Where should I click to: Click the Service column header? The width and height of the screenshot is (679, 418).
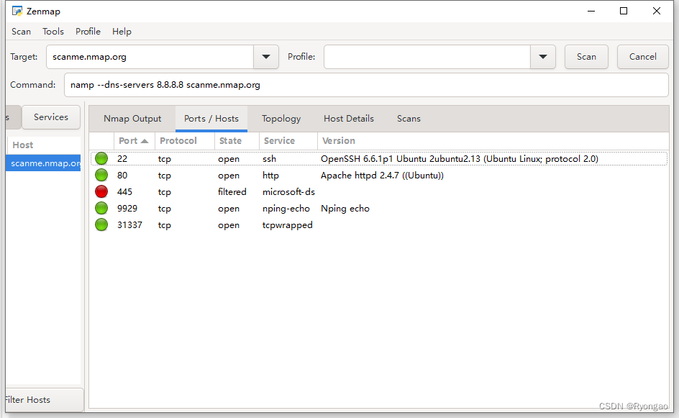288,141
